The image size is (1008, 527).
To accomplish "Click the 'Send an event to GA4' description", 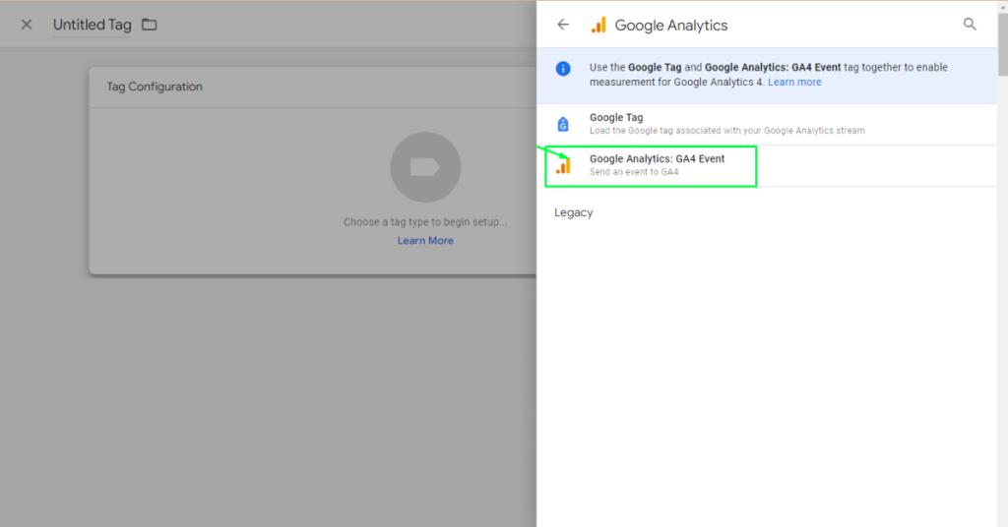I will click(634, 172).
